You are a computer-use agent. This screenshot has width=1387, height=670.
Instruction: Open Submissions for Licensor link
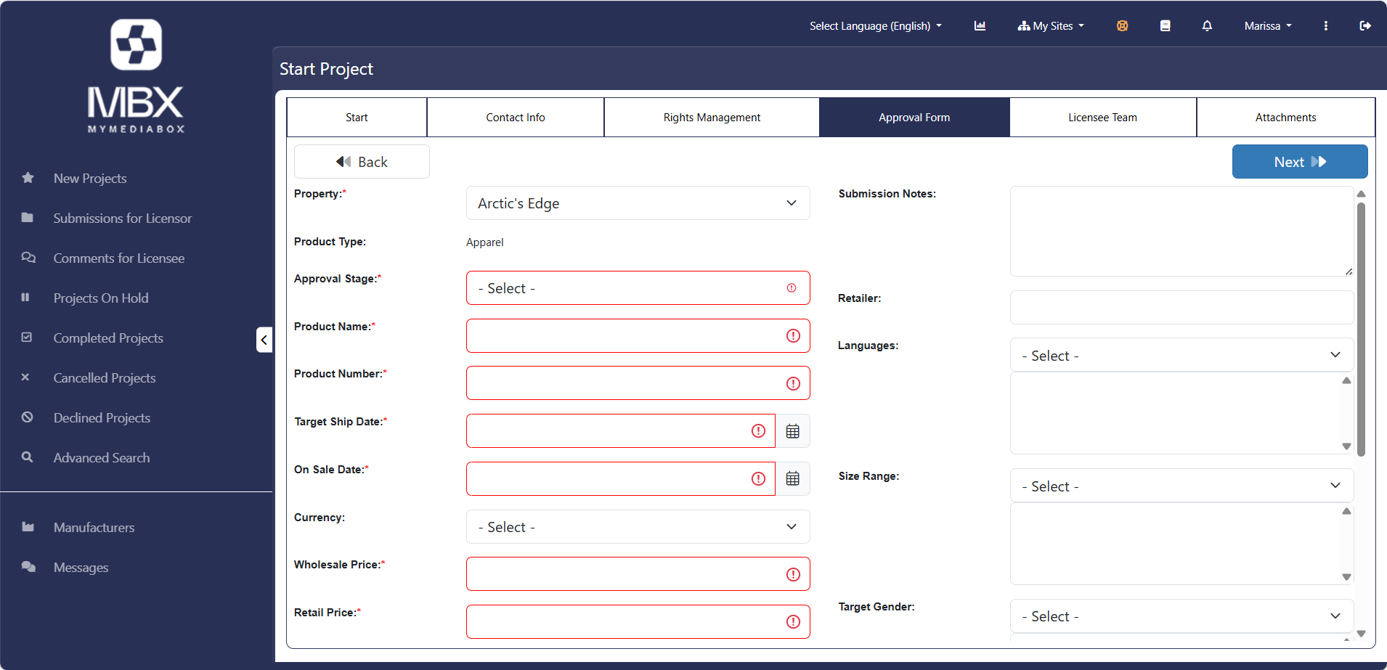click(x=123, y=218)
